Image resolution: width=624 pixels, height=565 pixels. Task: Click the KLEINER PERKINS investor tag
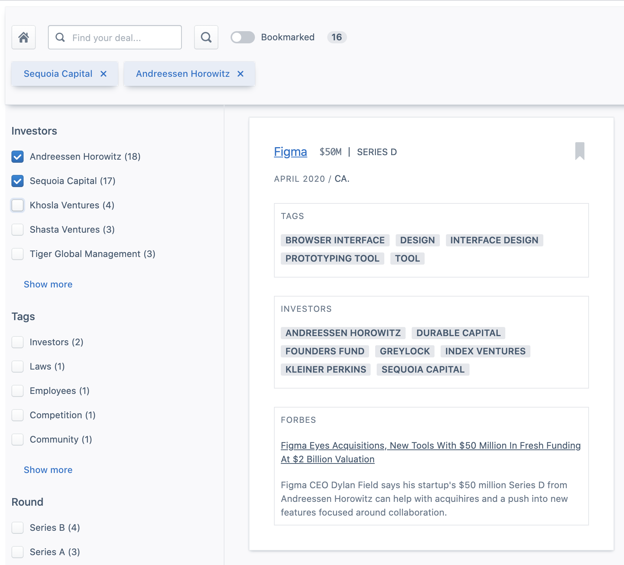[x=326, y=370]
